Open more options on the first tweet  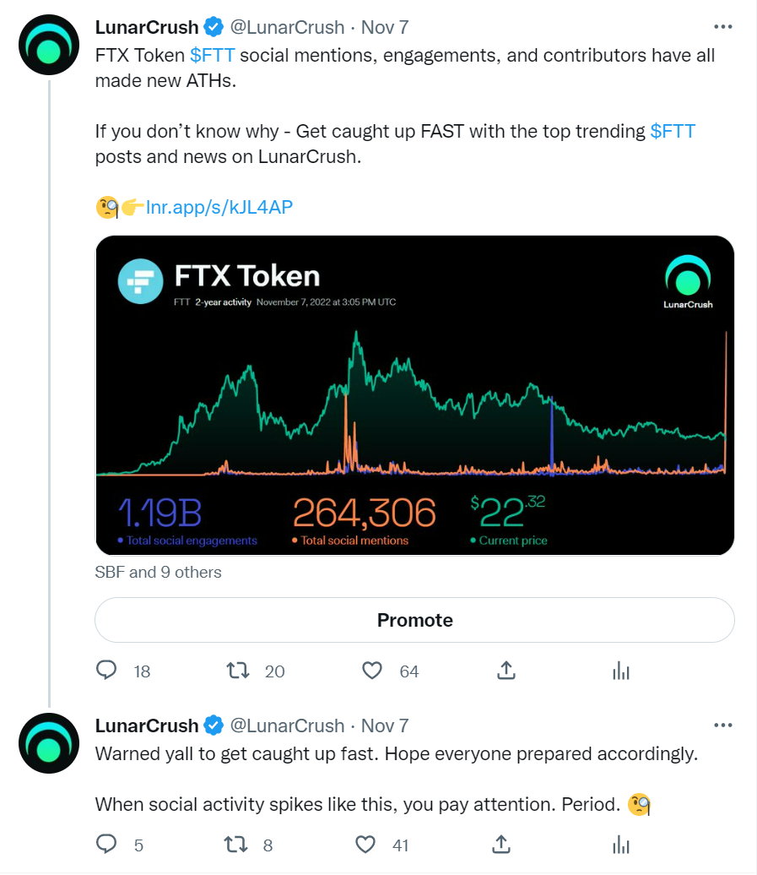723,27
